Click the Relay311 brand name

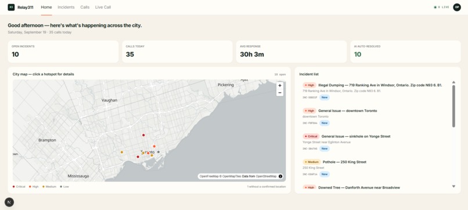coord(26,8)
